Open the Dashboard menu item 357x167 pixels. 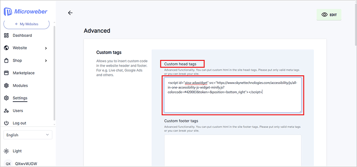pyautogui.click(x=22, y=35)
